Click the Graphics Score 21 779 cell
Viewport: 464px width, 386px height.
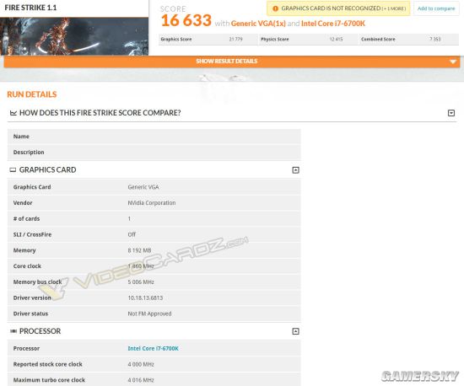[x=208, y=39]
